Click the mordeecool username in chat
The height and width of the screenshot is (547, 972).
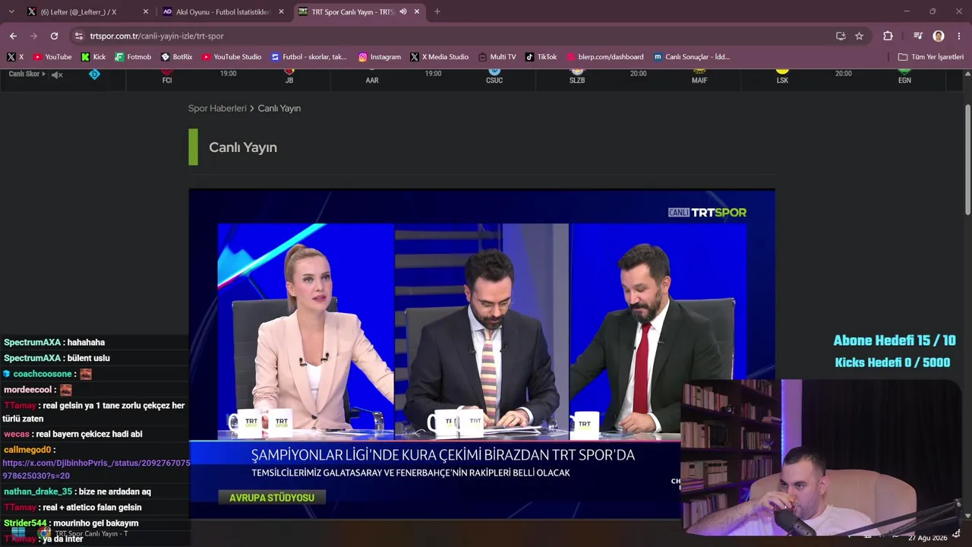(x=29, y=390)
